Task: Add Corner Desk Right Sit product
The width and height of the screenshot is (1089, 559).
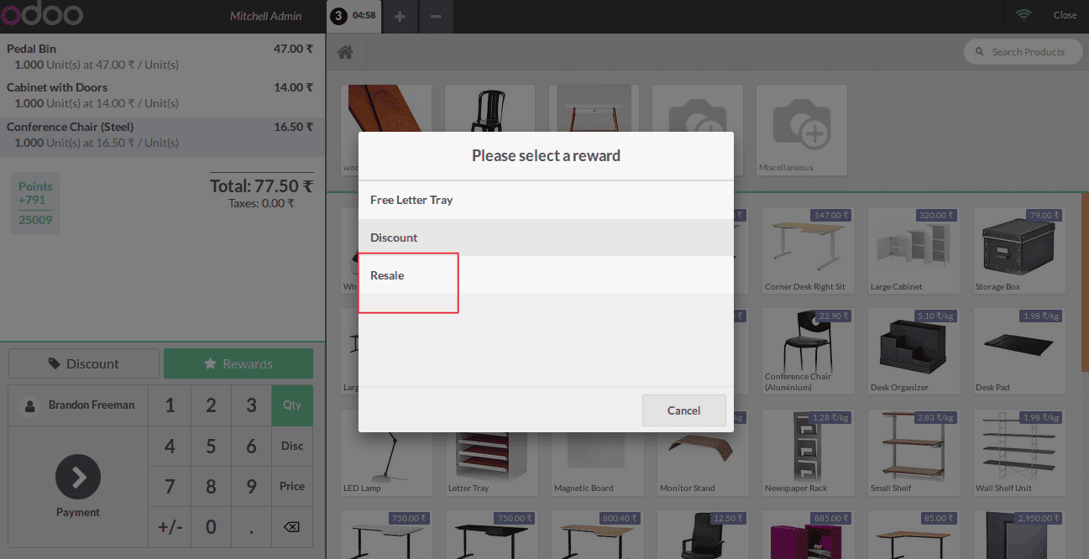Action: 808,250
